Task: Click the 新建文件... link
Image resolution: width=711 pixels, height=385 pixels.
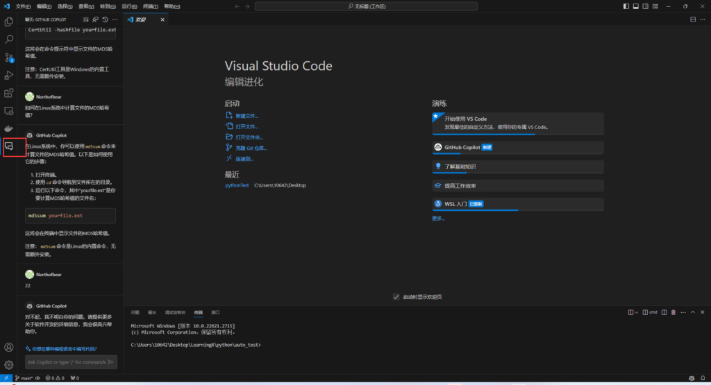Action: click(x=246, y=116)
